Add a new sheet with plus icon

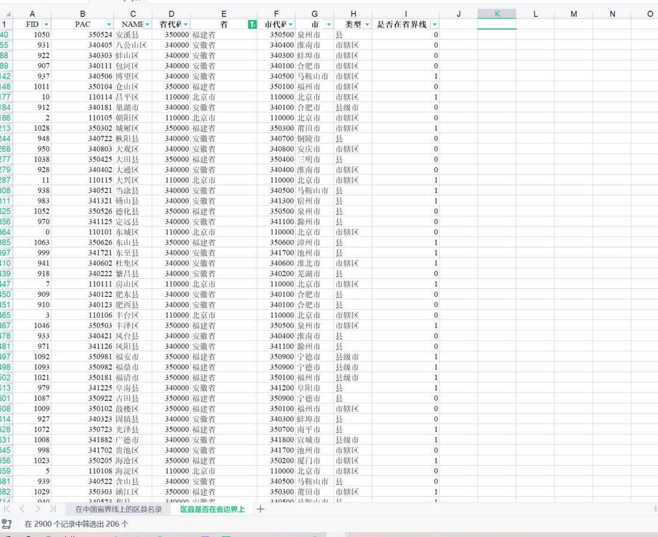tap(260, 509)
